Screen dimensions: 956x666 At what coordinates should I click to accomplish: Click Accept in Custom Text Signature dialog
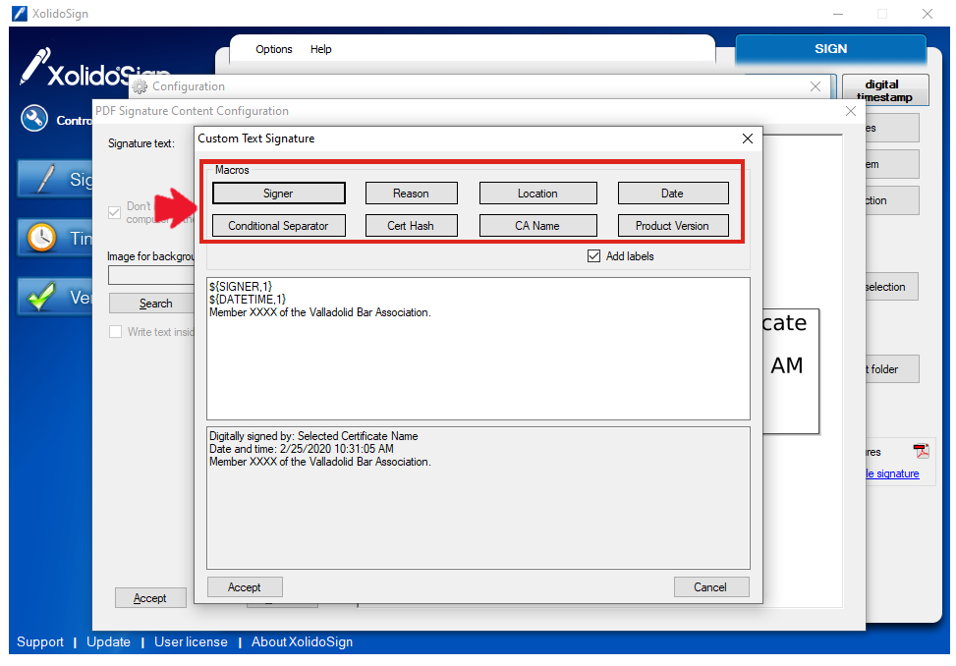click(x=245, y=586)
